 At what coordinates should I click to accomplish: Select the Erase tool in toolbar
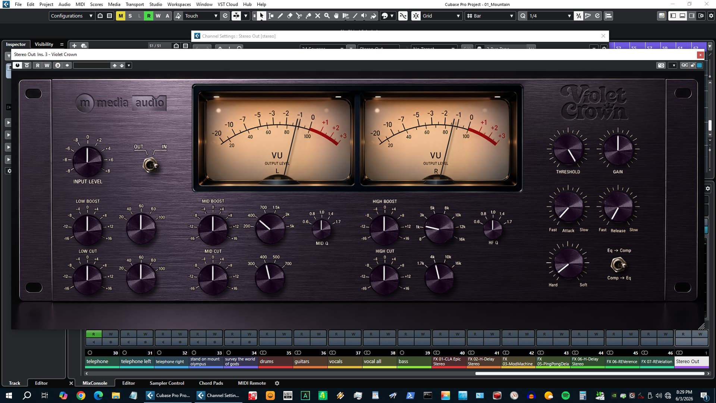coord(289,16)
